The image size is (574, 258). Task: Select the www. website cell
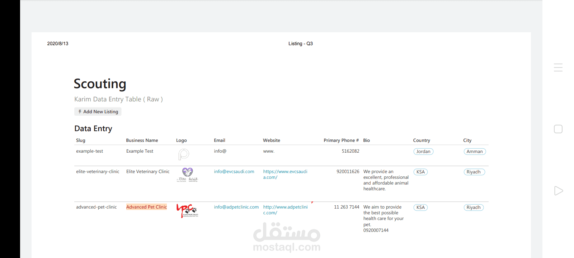269,151
